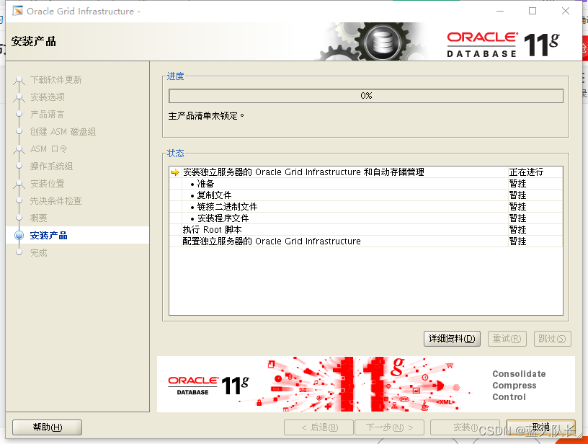
Task: Open help with 帮助(H) button
Action: [x=48, y=427]
